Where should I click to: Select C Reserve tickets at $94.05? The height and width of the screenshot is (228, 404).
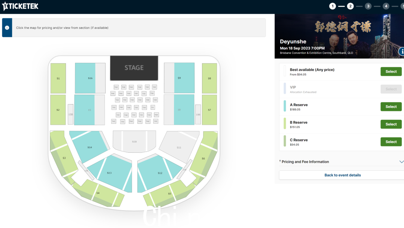[x=391, y=142]
